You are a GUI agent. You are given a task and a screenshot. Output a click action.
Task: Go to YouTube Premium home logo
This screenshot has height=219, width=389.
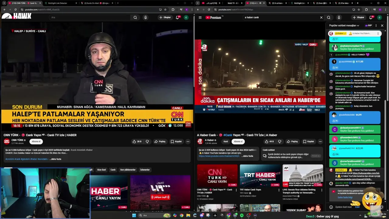point(214,17)
